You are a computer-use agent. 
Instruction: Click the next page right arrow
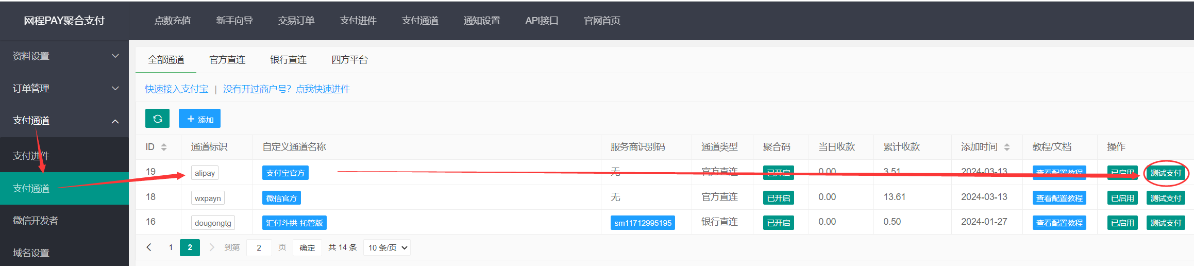pyautogui.click(x=211, y=247)
